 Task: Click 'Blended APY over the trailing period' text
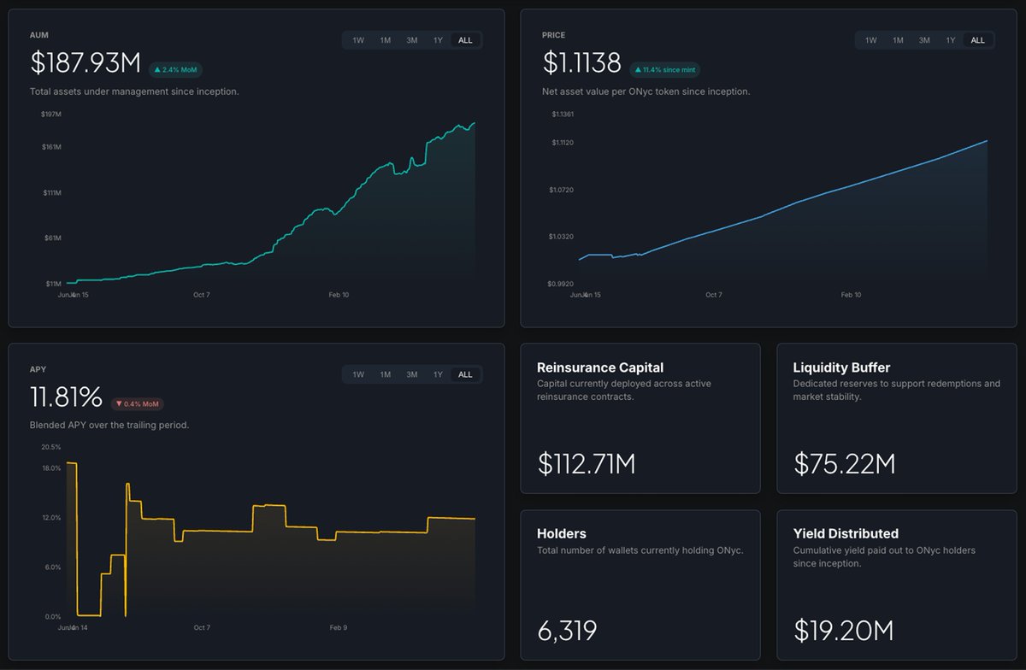coord(109,426)
